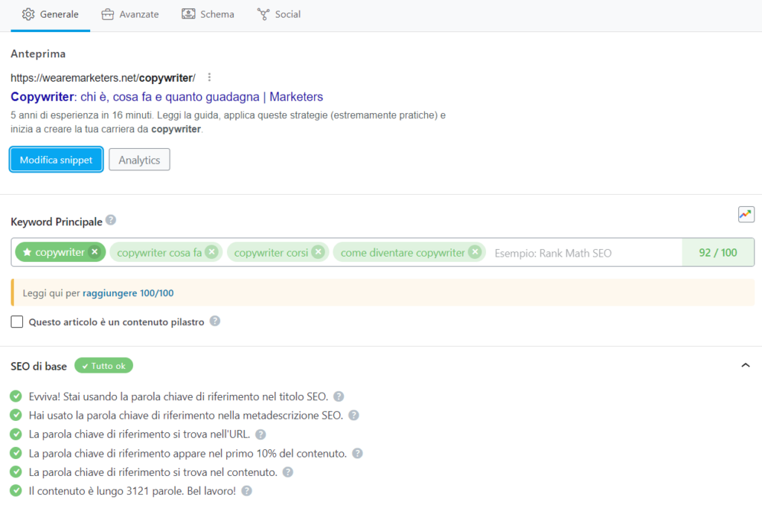Image resolution: width=762 pixels, height=511 pixels.
Task: Click the Social tab share icon
Action: coord(262,13)
